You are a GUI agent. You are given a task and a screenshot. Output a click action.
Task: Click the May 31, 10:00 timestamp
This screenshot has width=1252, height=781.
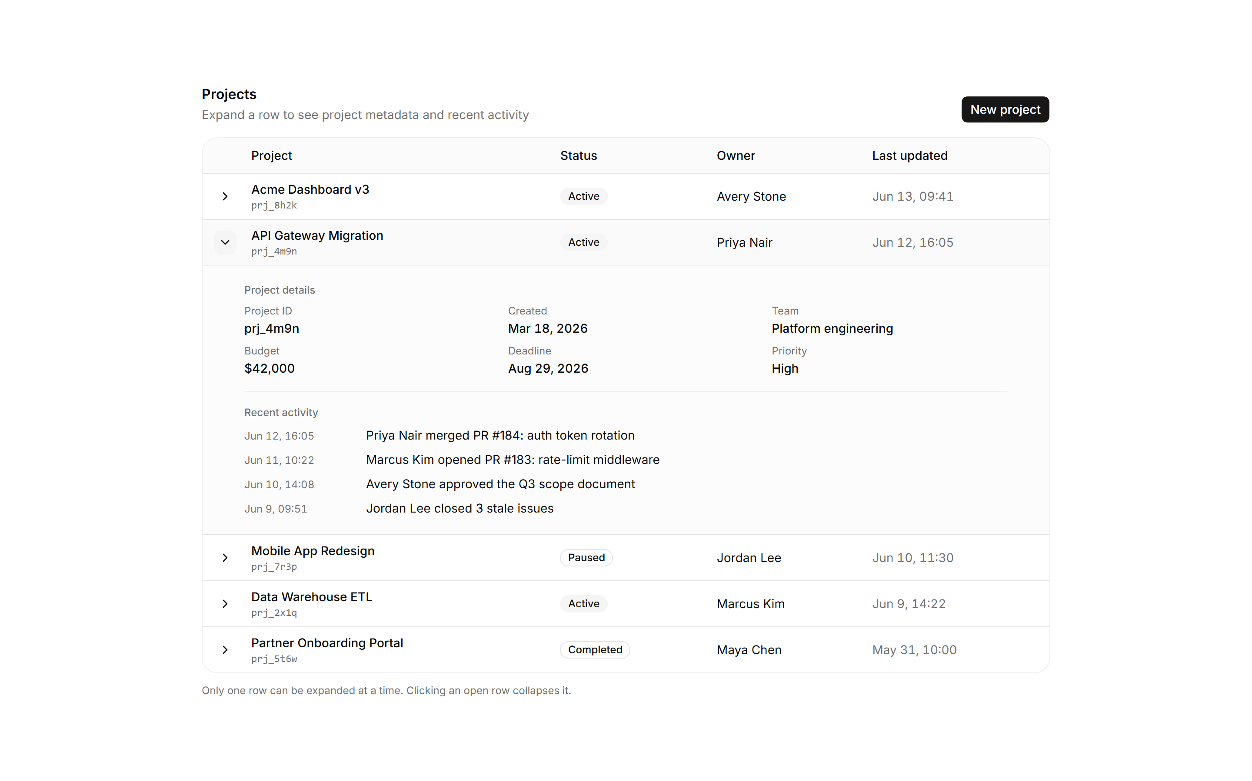click(914, 650)
